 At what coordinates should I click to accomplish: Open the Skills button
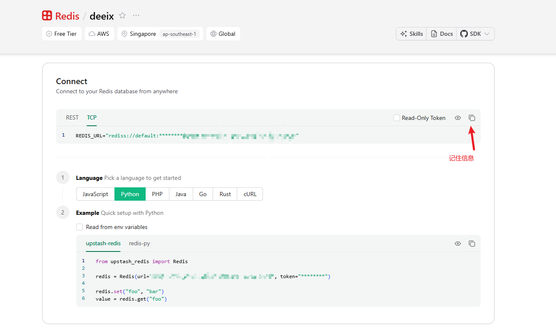[411, 34]
